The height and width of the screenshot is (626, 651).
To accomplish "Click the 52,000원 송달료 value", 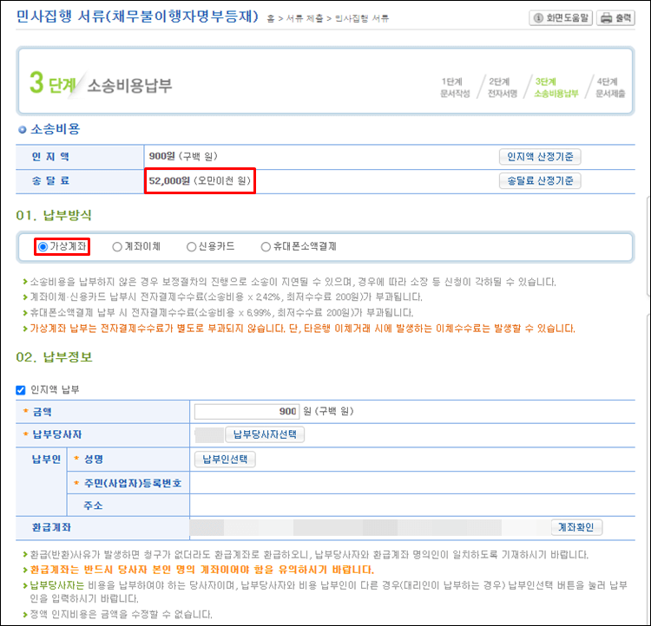I will click(200, 181).
